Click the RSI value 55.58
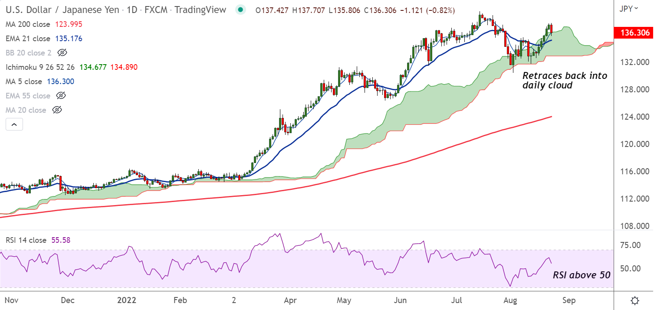This screenshot has height=310, width=654. point(61,240)
